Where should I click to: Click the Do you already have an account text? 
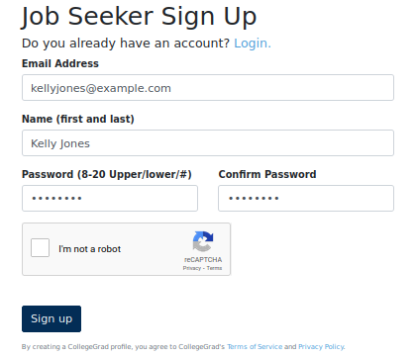[x=126, y=44]
